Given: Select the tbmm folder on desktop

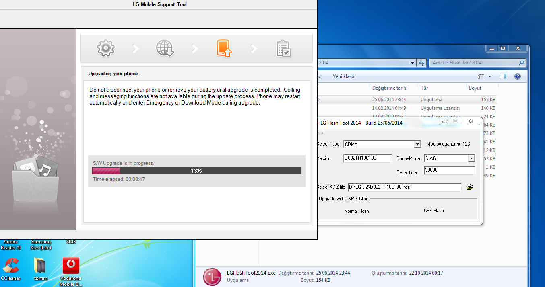Looking at the screenshot, I should click(x=41, y=269).
